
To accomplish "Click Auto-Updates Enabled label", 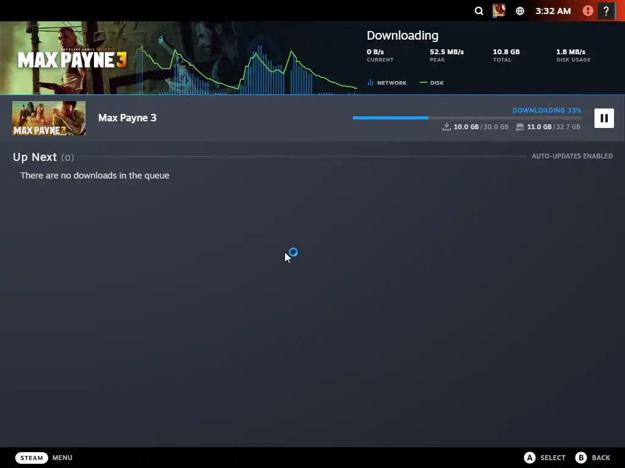I will click(572, 156).
